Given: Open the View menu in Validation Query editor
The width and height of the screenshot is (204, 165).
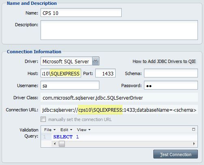Looking at the screenshot, I should click(x=84, y=130).
